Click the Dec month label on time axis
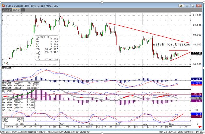The image size is (205, 134). click(171, 124)
